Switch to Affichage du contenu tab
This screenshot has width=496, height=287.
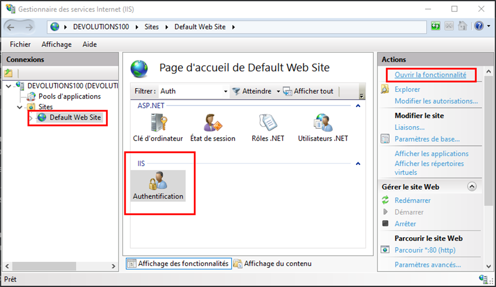click(x=277, y=264)
